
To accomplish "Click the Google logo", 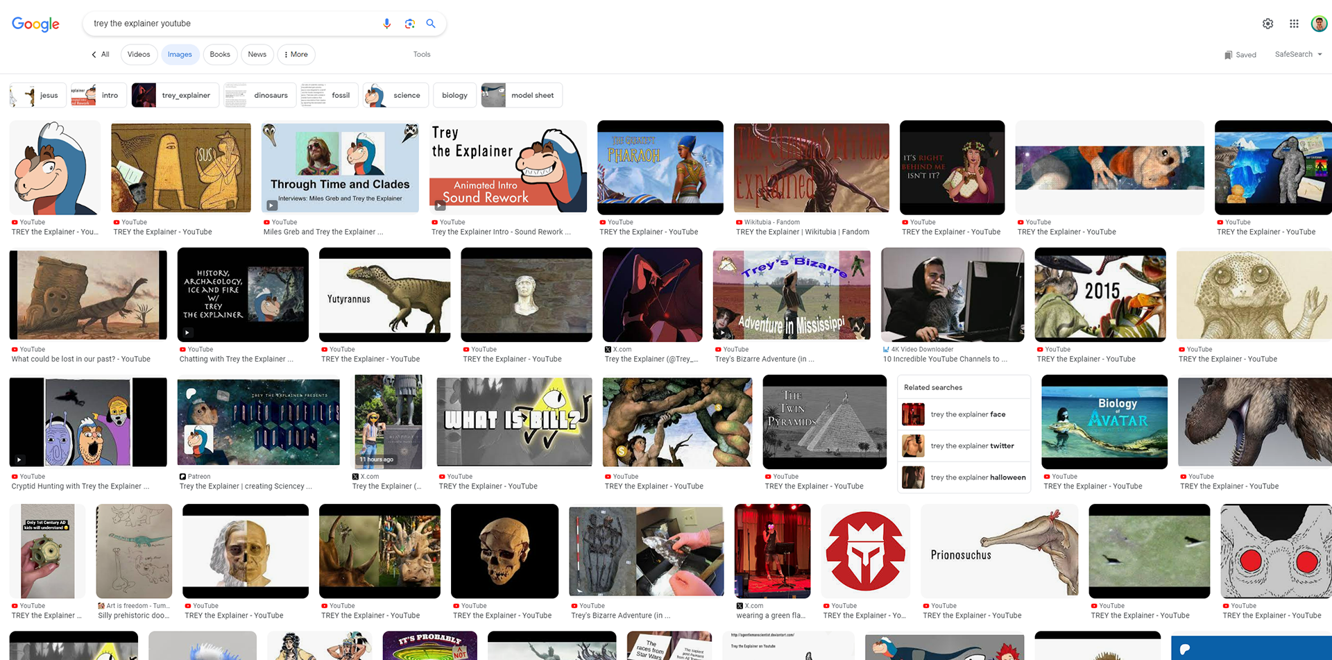I will (x=35, y=24).
